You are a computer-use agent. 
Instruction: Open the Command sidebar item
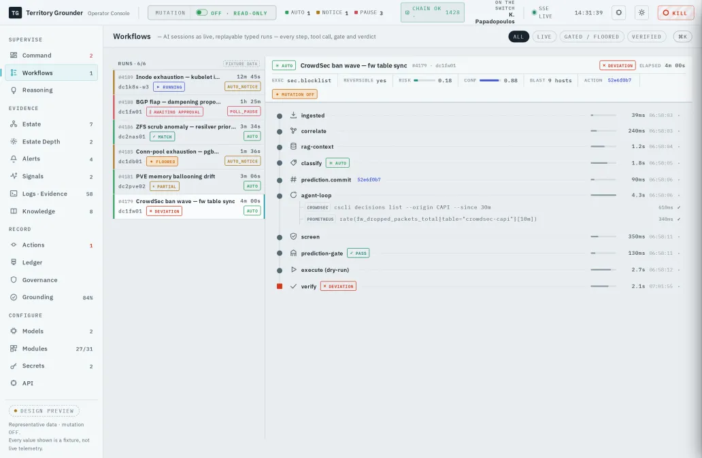coord(51,56)
